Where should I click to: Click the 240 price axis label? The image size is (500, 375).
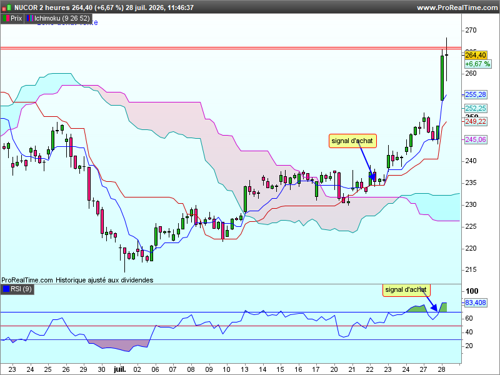tap(471, 161)
